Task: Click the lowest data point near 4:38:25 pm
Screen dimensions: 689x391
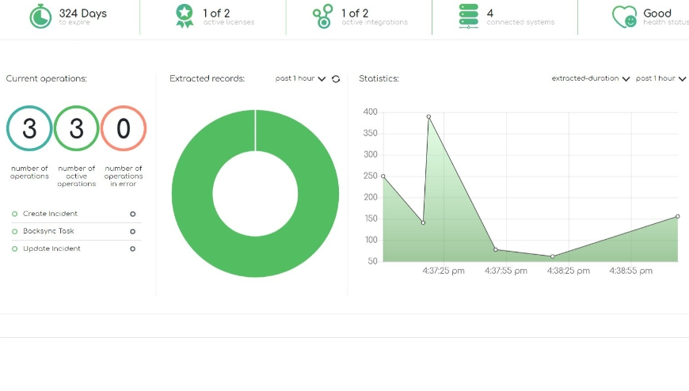Action: (x=553, y=256)
